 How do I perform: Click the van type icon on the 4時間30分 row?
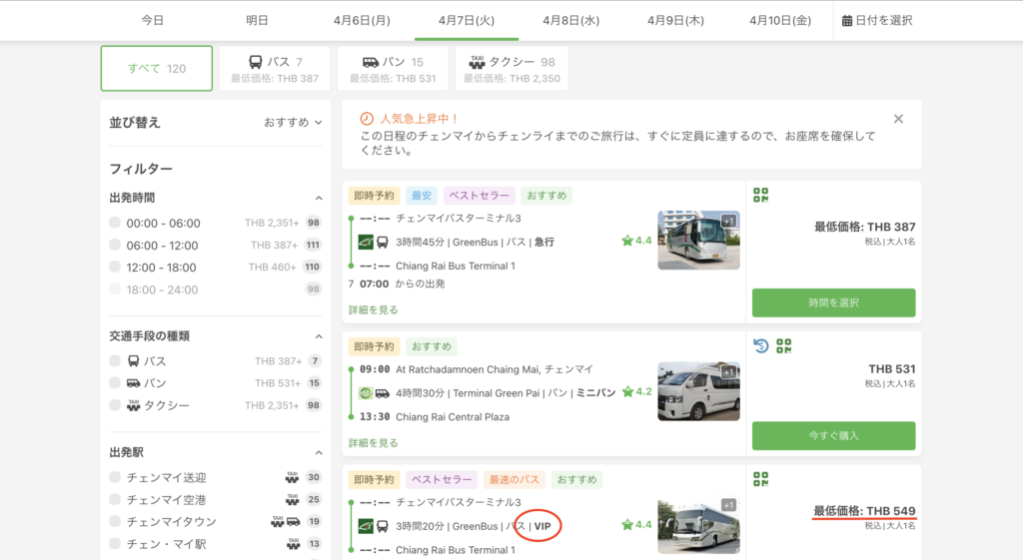[383, 393]
